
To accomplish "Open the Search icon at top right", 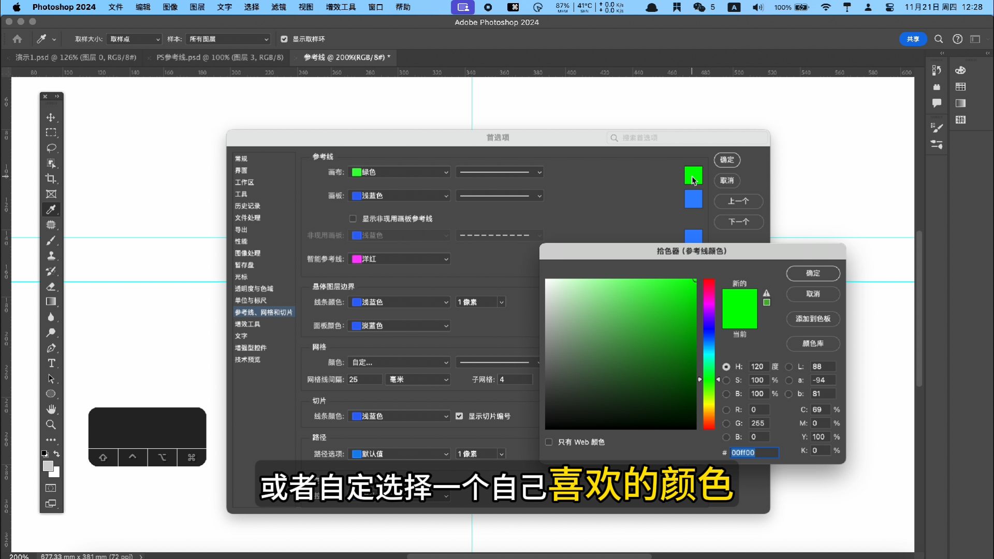I will tap(938, 39).
